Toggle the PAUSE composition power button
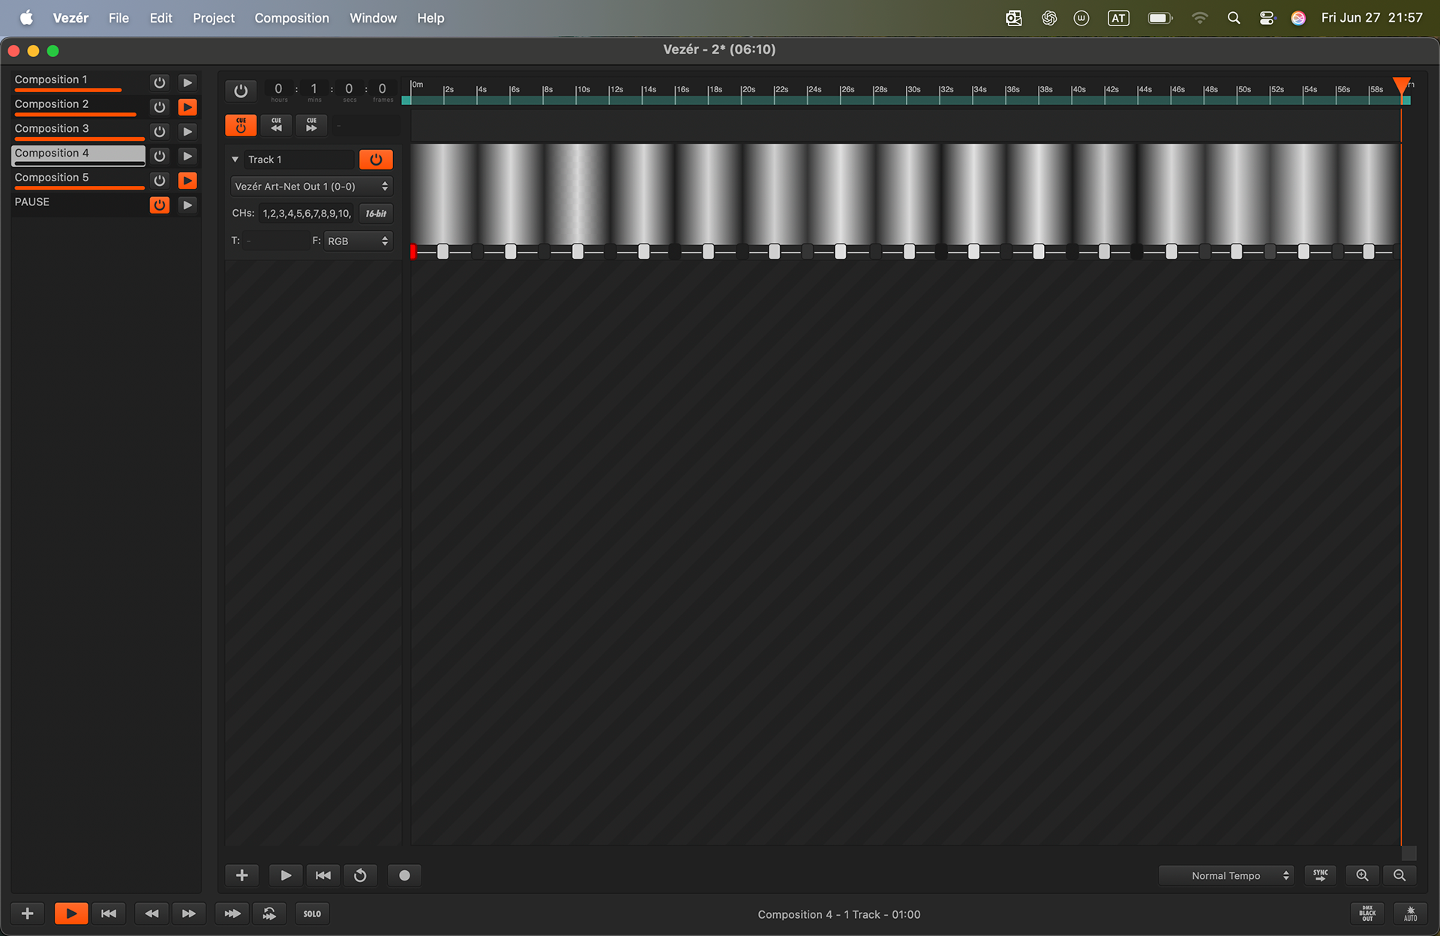 click(159, 205)
